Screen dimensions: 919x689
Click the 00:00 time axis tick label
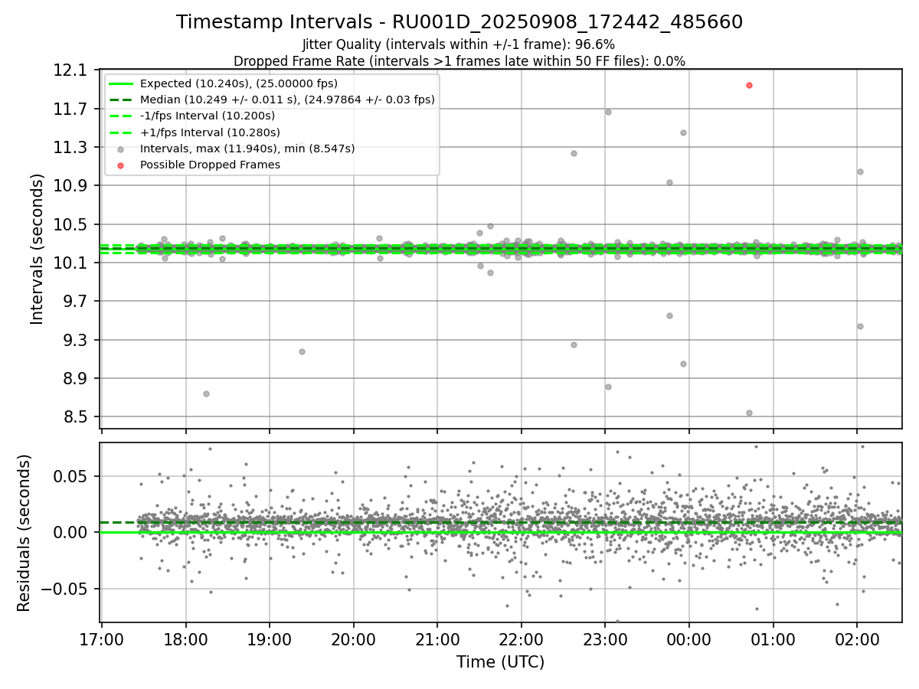tap(689, 638)
